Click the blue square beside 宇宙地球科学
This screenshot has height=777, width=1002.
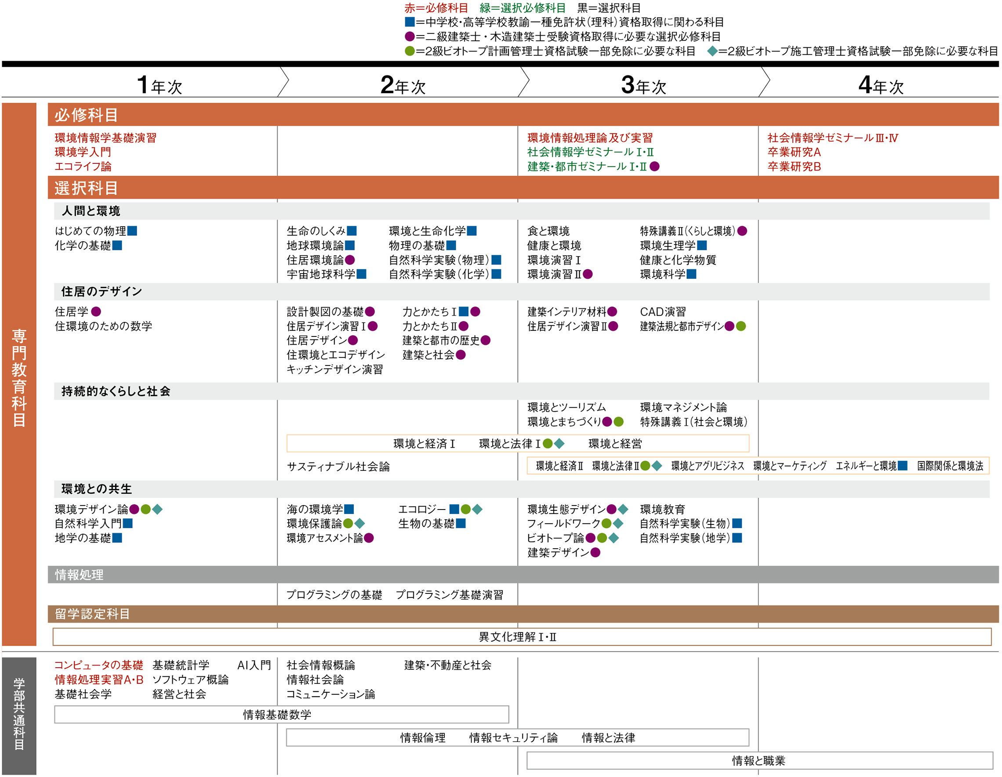pos(362,274)
